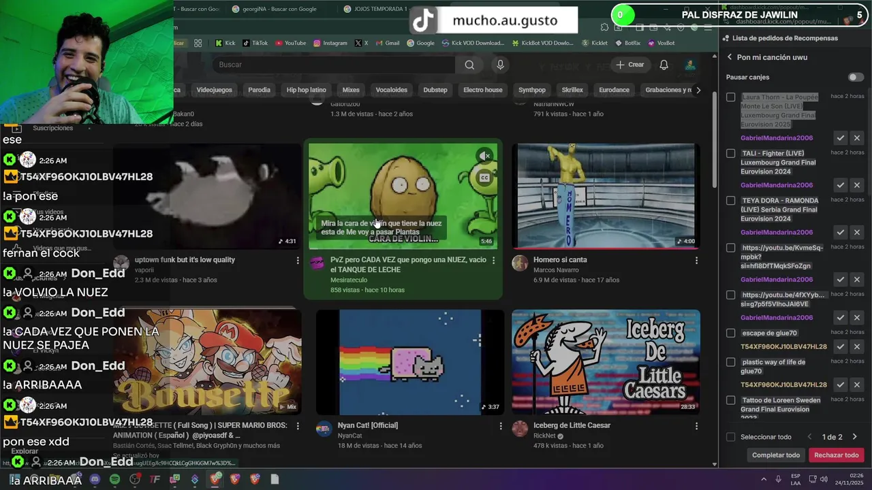The width and height of the screenshot is (872, 490).
Task: Toggle captions on PvZ preview video
Action: tap(484, 178)
